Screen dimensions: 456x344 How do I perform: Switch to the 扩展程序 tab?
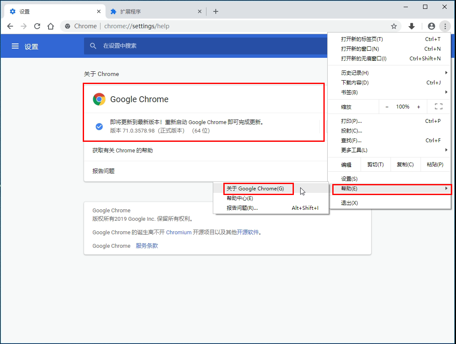coord(155,11)
